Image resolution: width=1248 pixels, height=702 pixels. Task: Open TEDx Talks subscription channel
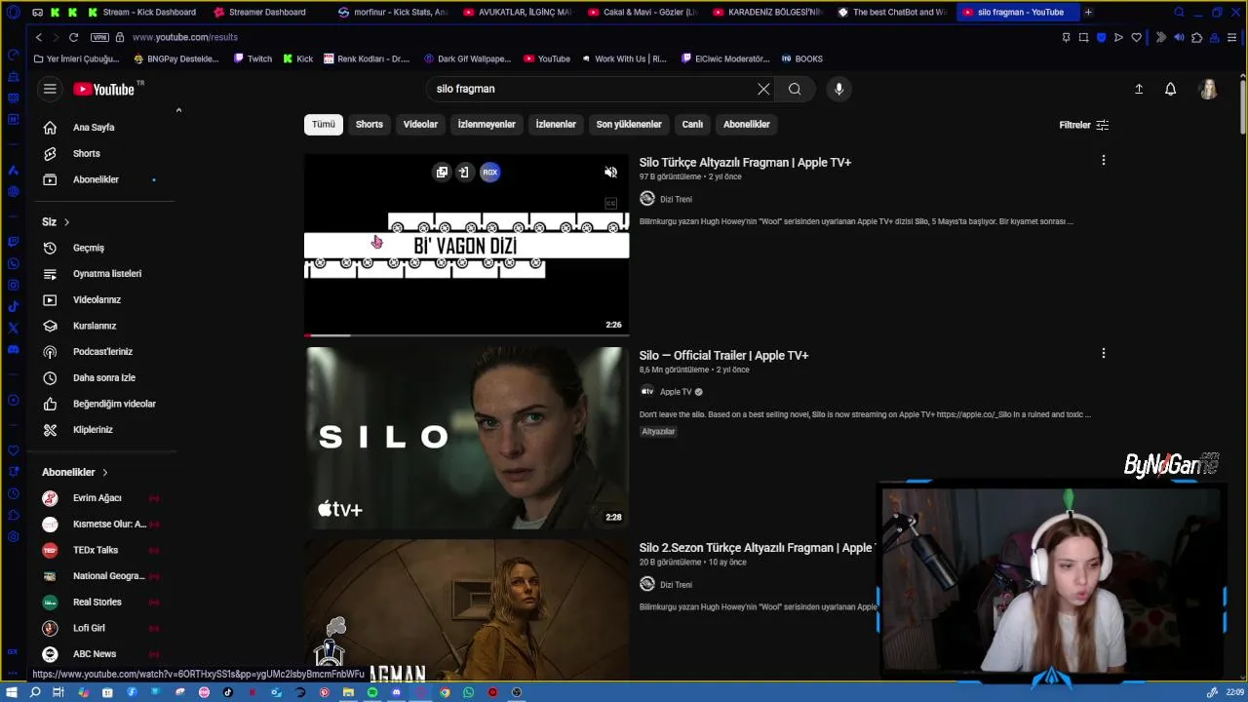point(97,550)
